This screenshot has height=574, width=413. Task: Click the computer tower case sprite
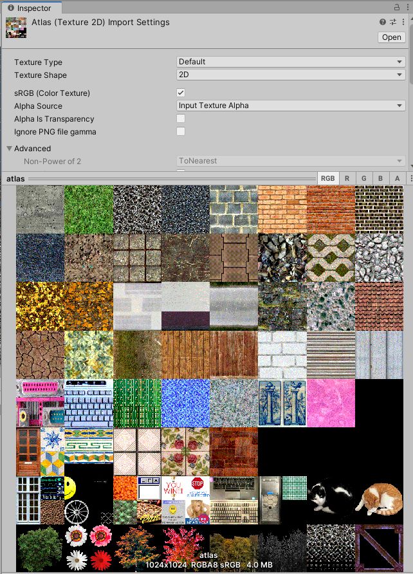click(x=270, y=500)
